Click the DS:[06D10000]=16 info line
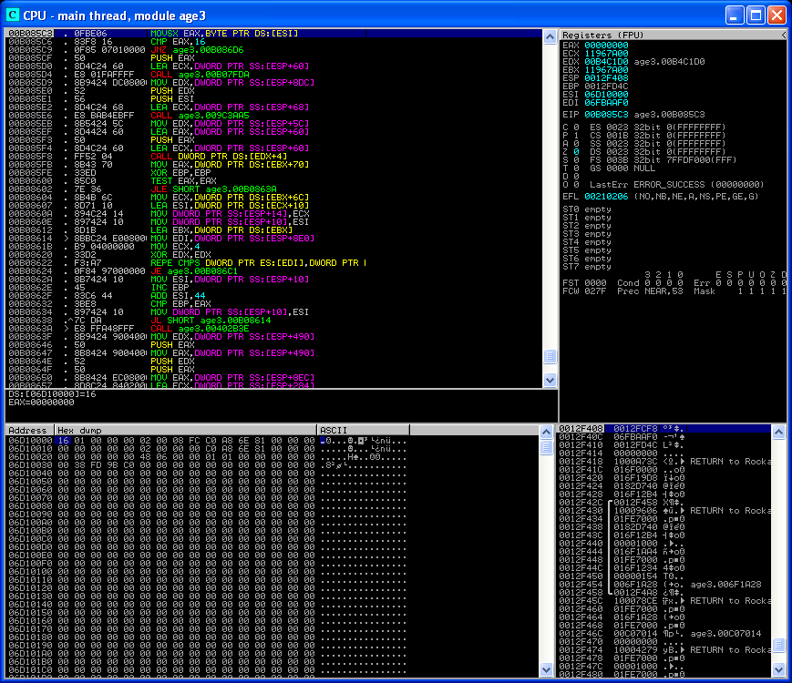Screen dimensions: 792x683 (52, 393)
